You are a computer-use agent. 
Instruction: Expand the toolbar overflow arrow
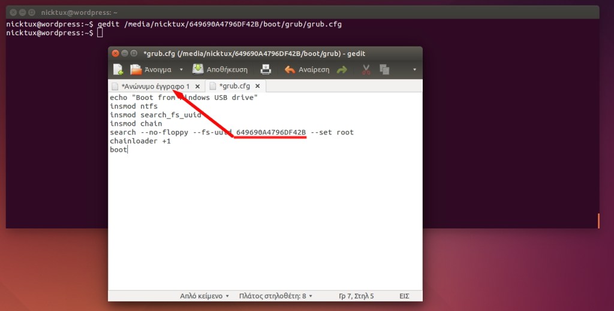coord(414,69)
